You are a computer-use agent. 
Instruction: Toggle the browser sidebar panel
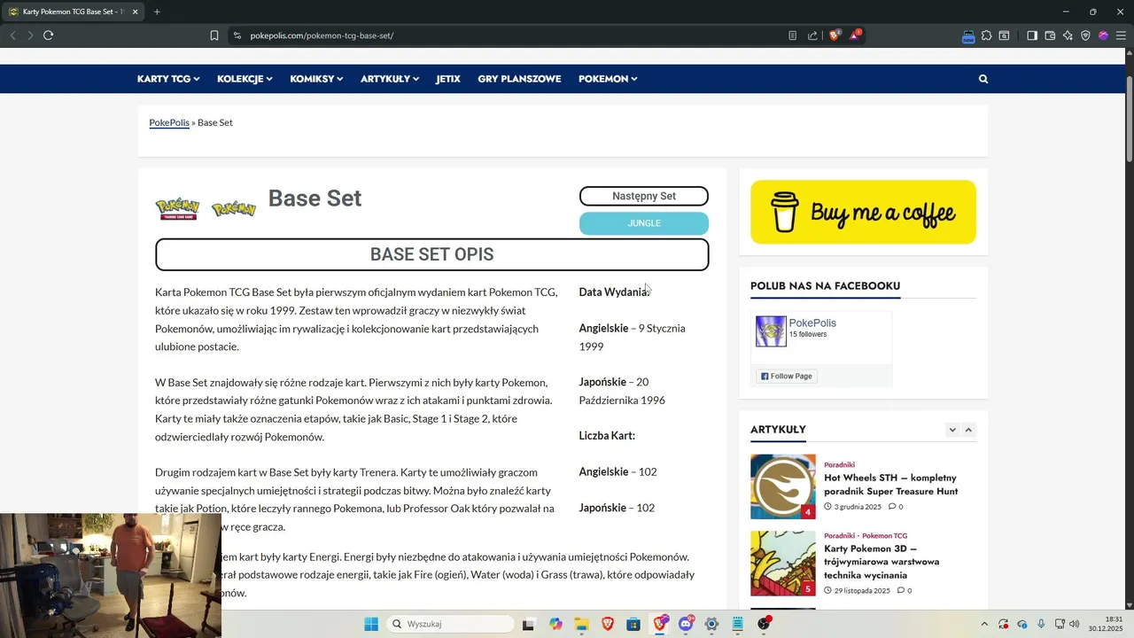1032,35
